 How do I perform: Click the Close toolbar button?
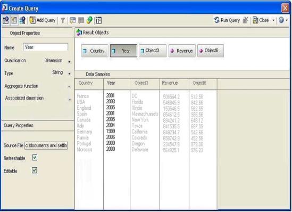[x=261, y=20]
